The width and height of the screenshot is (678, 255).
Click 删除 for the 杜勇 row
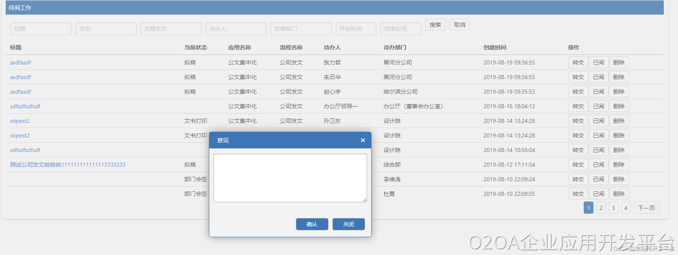[618, 194]
